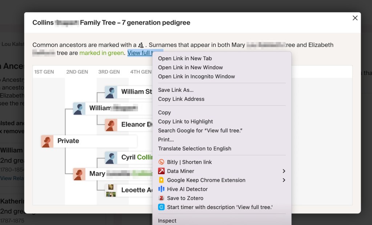Click the Data Miner extension icon
The height and width of the screenshot is (225, 372).
(161, 171)
